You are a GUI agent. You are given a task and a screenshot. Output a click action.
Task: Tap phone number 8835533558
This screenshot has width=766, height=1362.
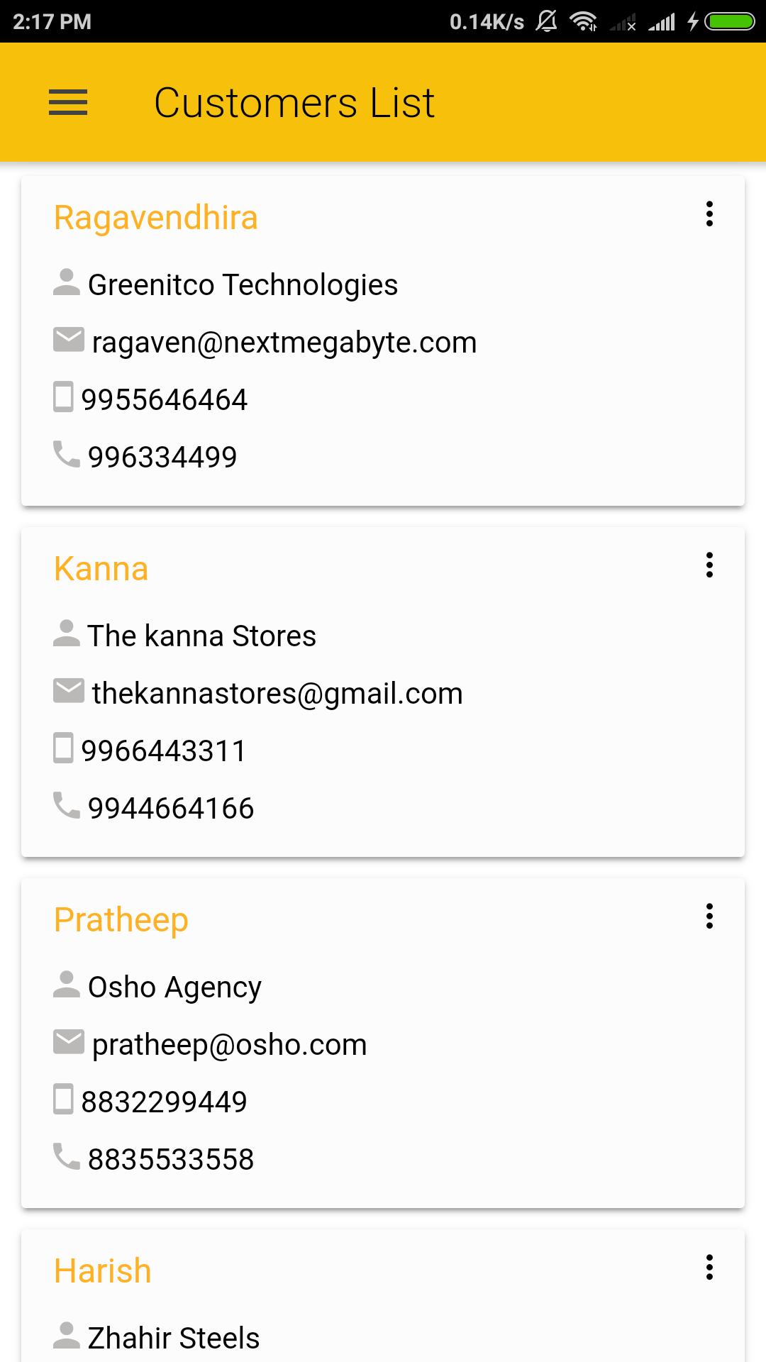pos(170,1160)
